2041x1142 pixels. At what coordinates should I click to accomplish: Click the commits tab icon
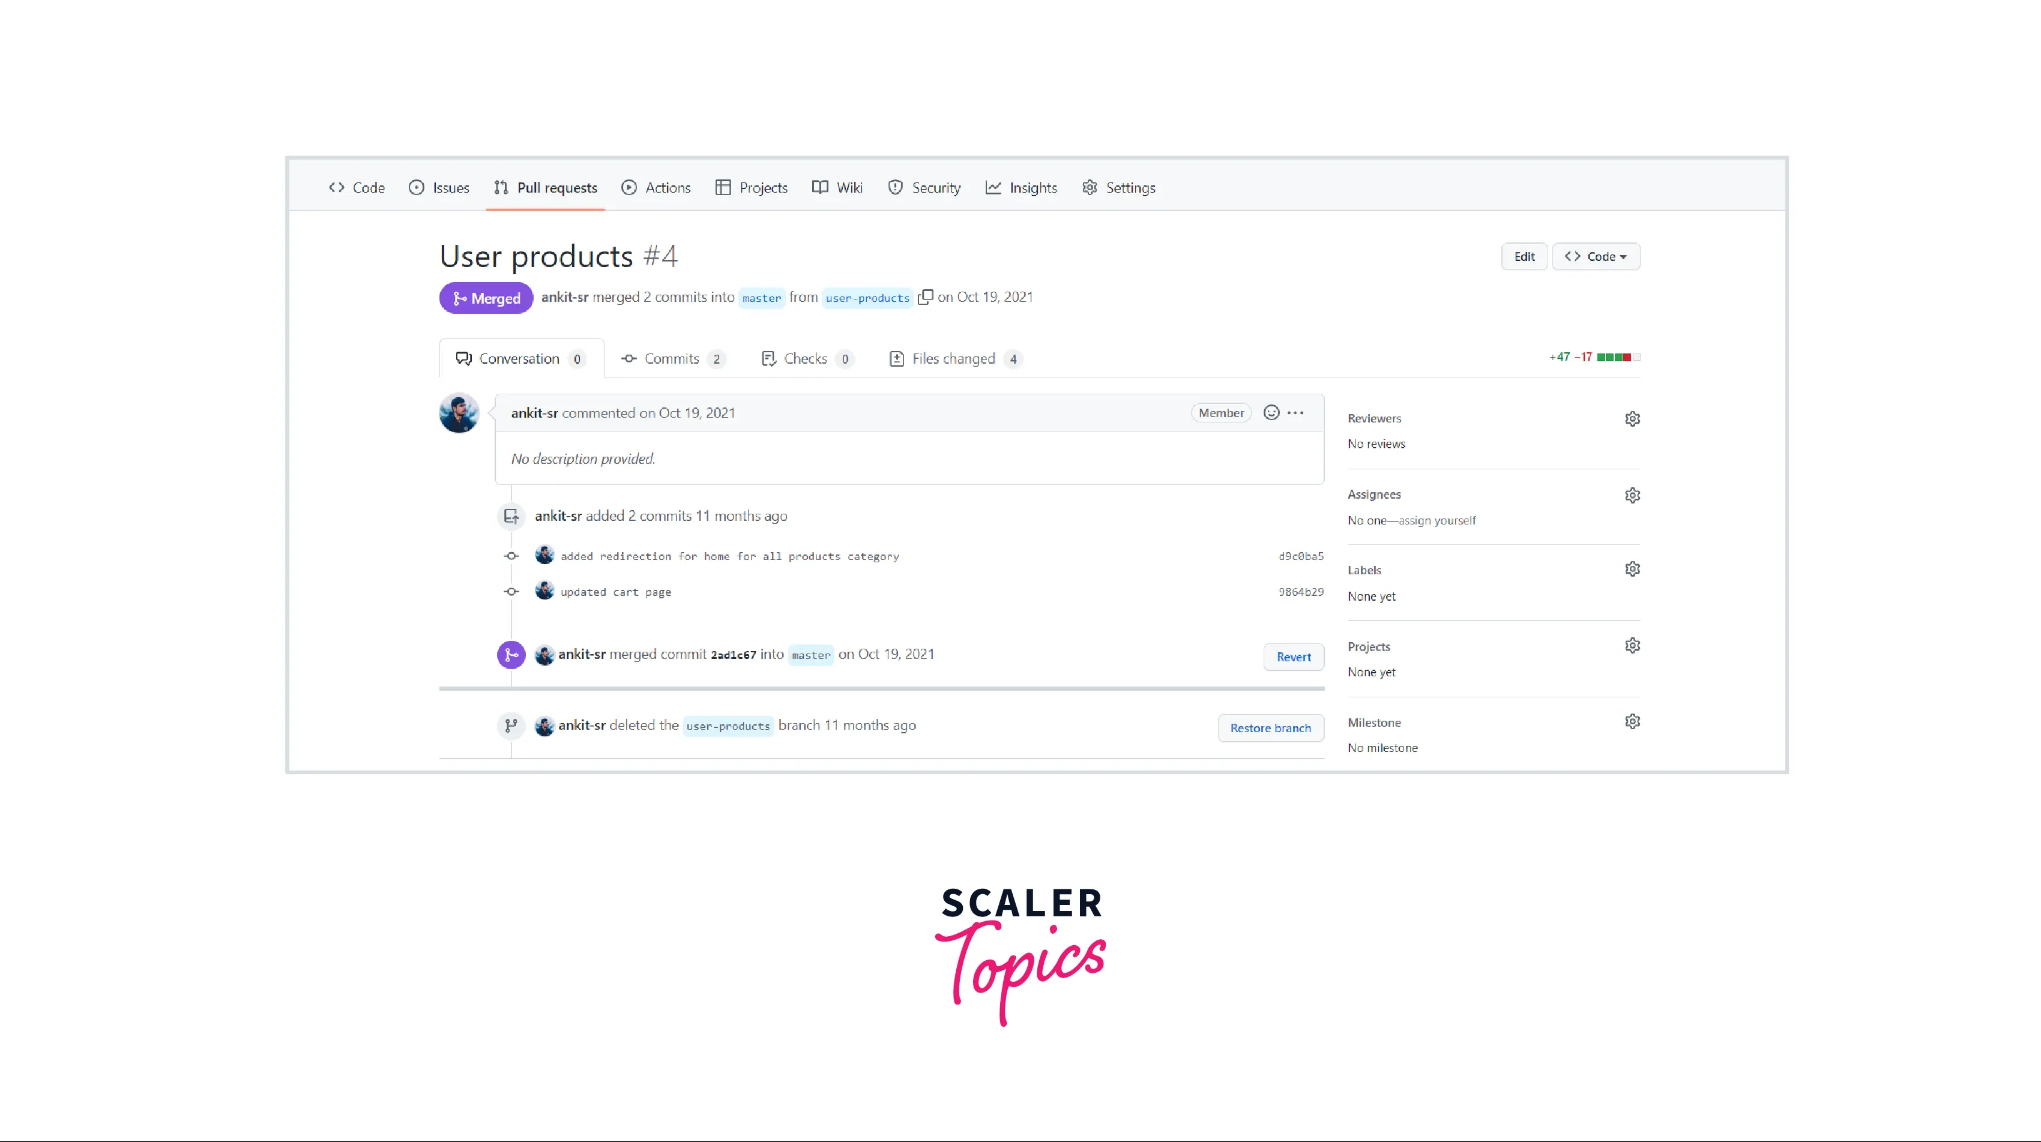629,357
